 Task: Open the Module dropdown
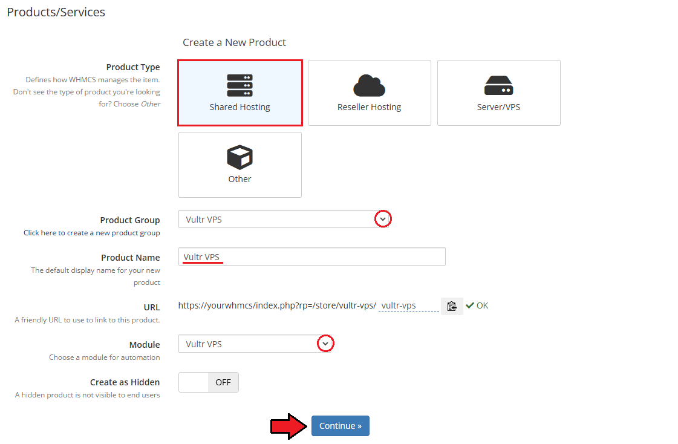click(255, 344)
